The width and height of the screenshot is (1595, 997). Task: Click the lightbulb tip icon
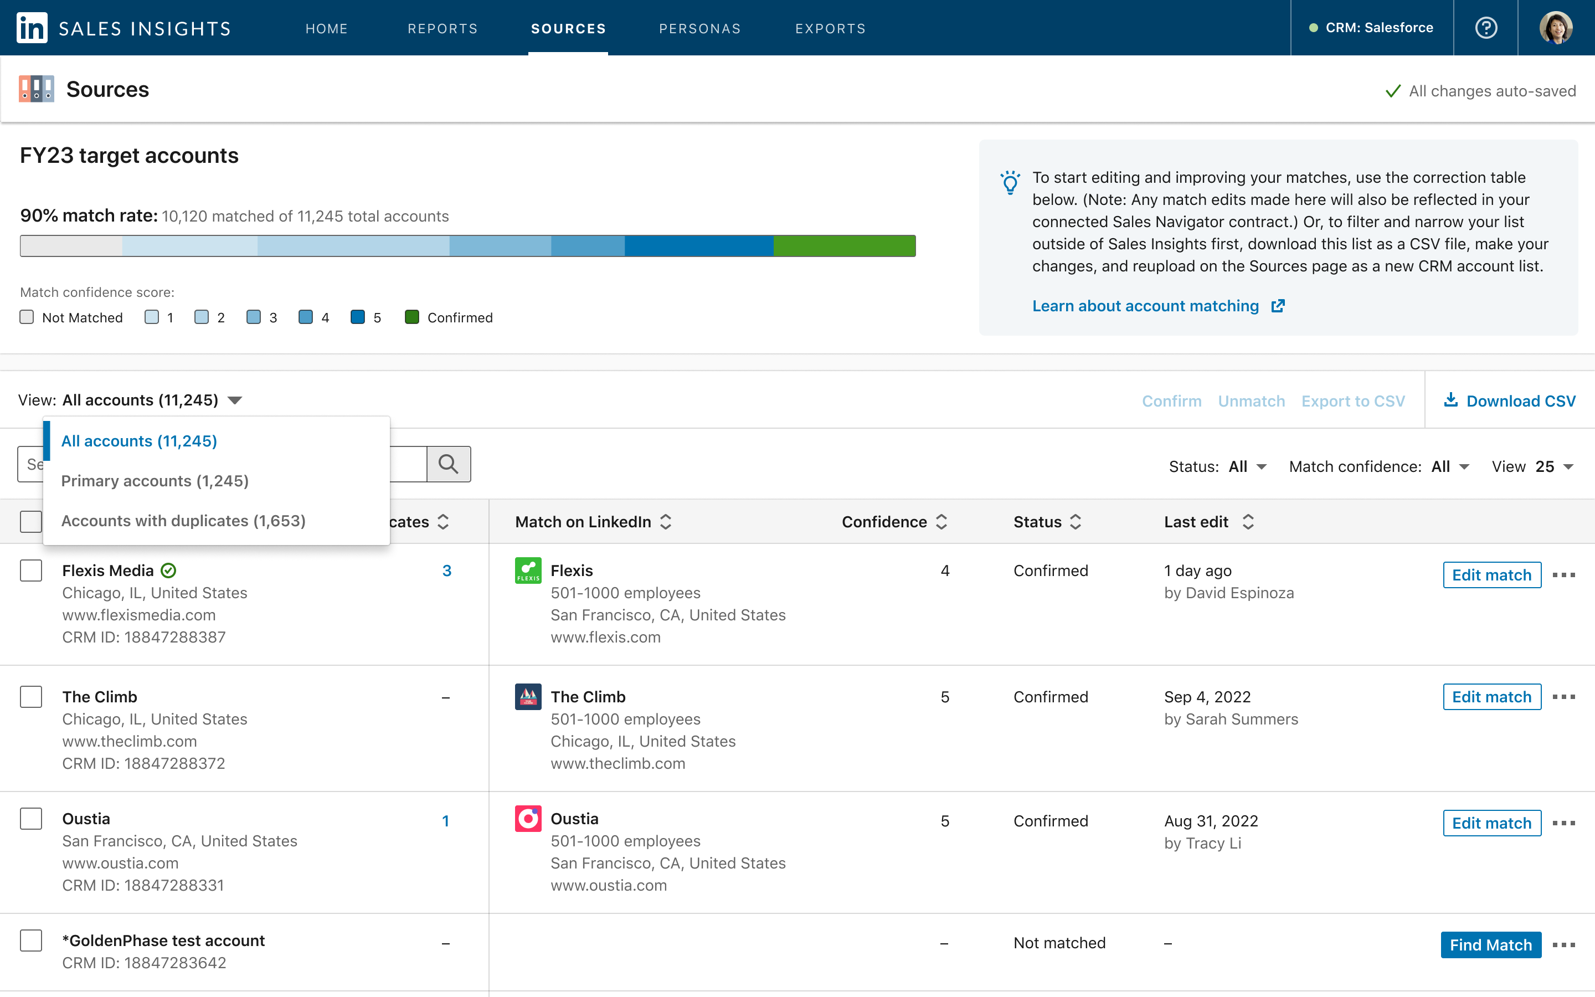click(1010, 183)
